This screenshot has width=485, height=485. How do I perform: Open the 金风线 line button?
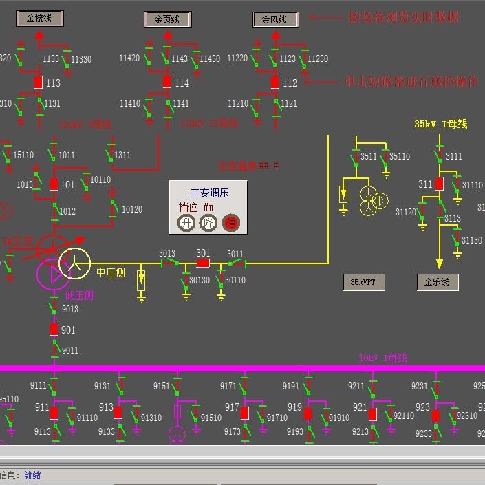[x=276, y=20]
